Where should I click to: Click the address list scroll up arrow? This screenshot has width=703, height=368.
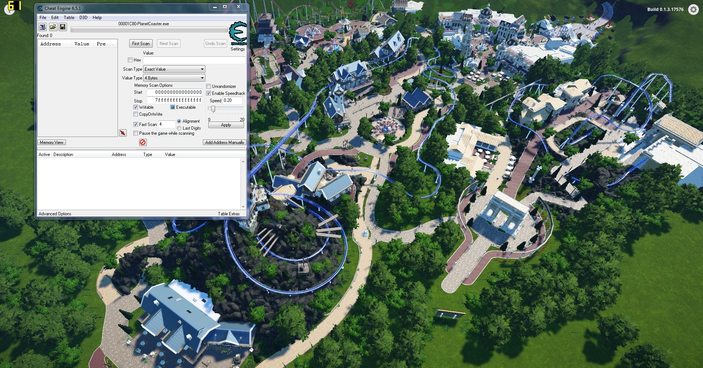coord(243,161)
